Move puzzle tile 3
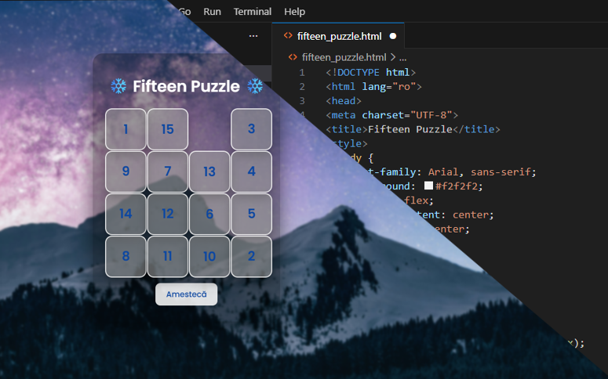608x379 pixels. [251, 129]
